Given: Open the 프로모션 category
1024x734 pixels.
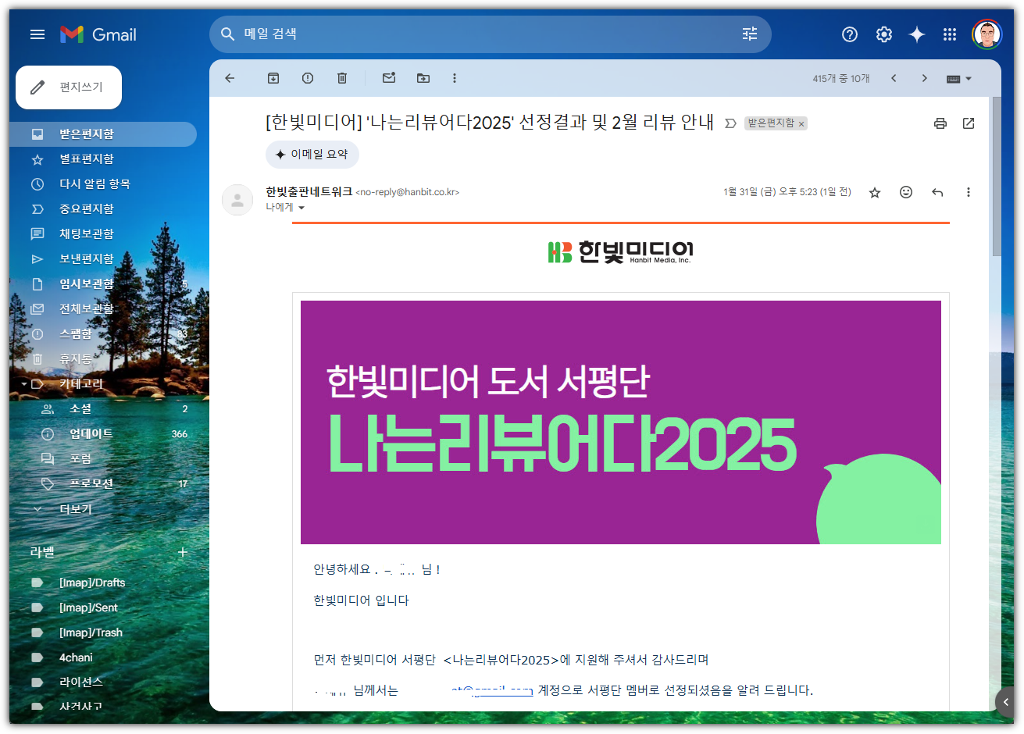Looking at the screenshot, I should pyautogui.click(x=103, y=484).
